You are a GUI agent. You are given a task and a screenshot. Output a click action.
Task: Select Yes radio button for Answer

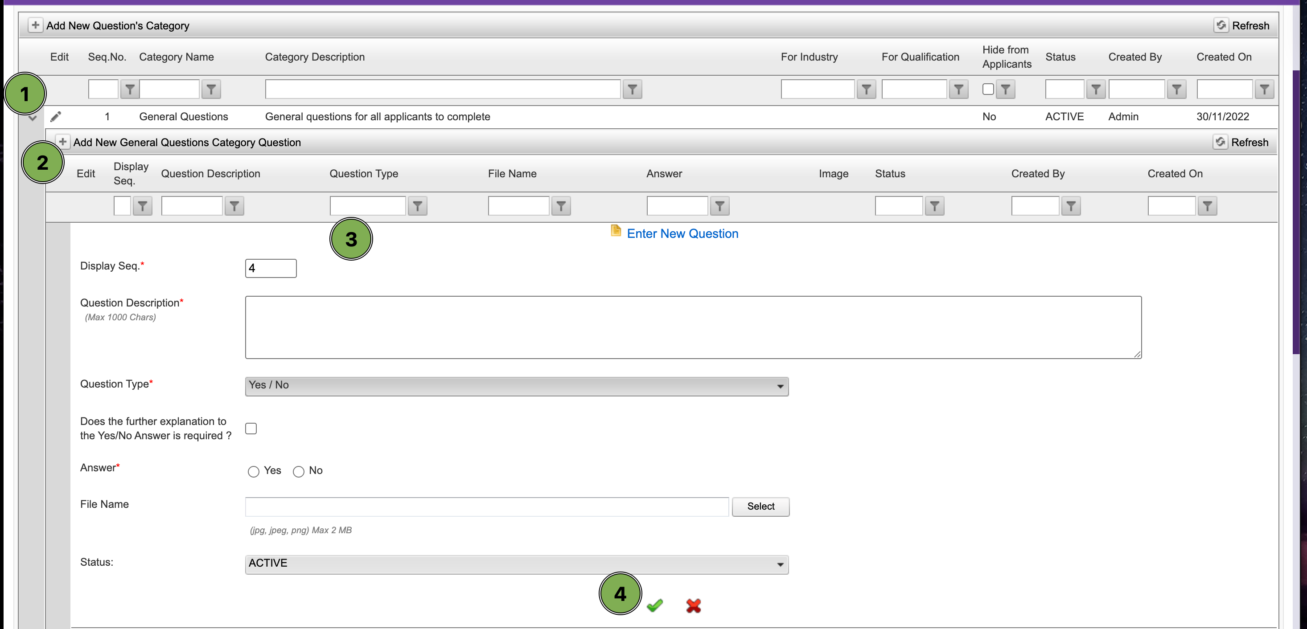pyautogui.click(x=254, y=472)
